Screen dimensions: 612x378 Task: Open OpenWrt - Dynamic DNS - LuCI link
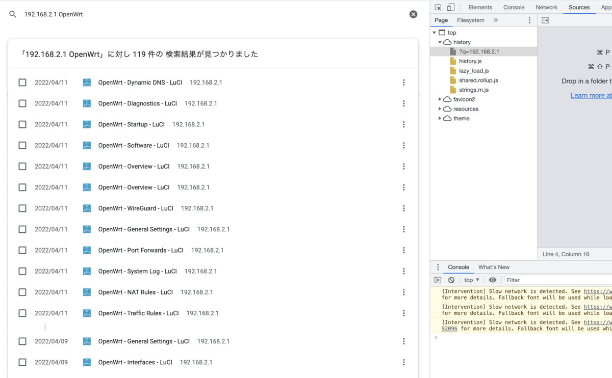(x=140, y=83)
